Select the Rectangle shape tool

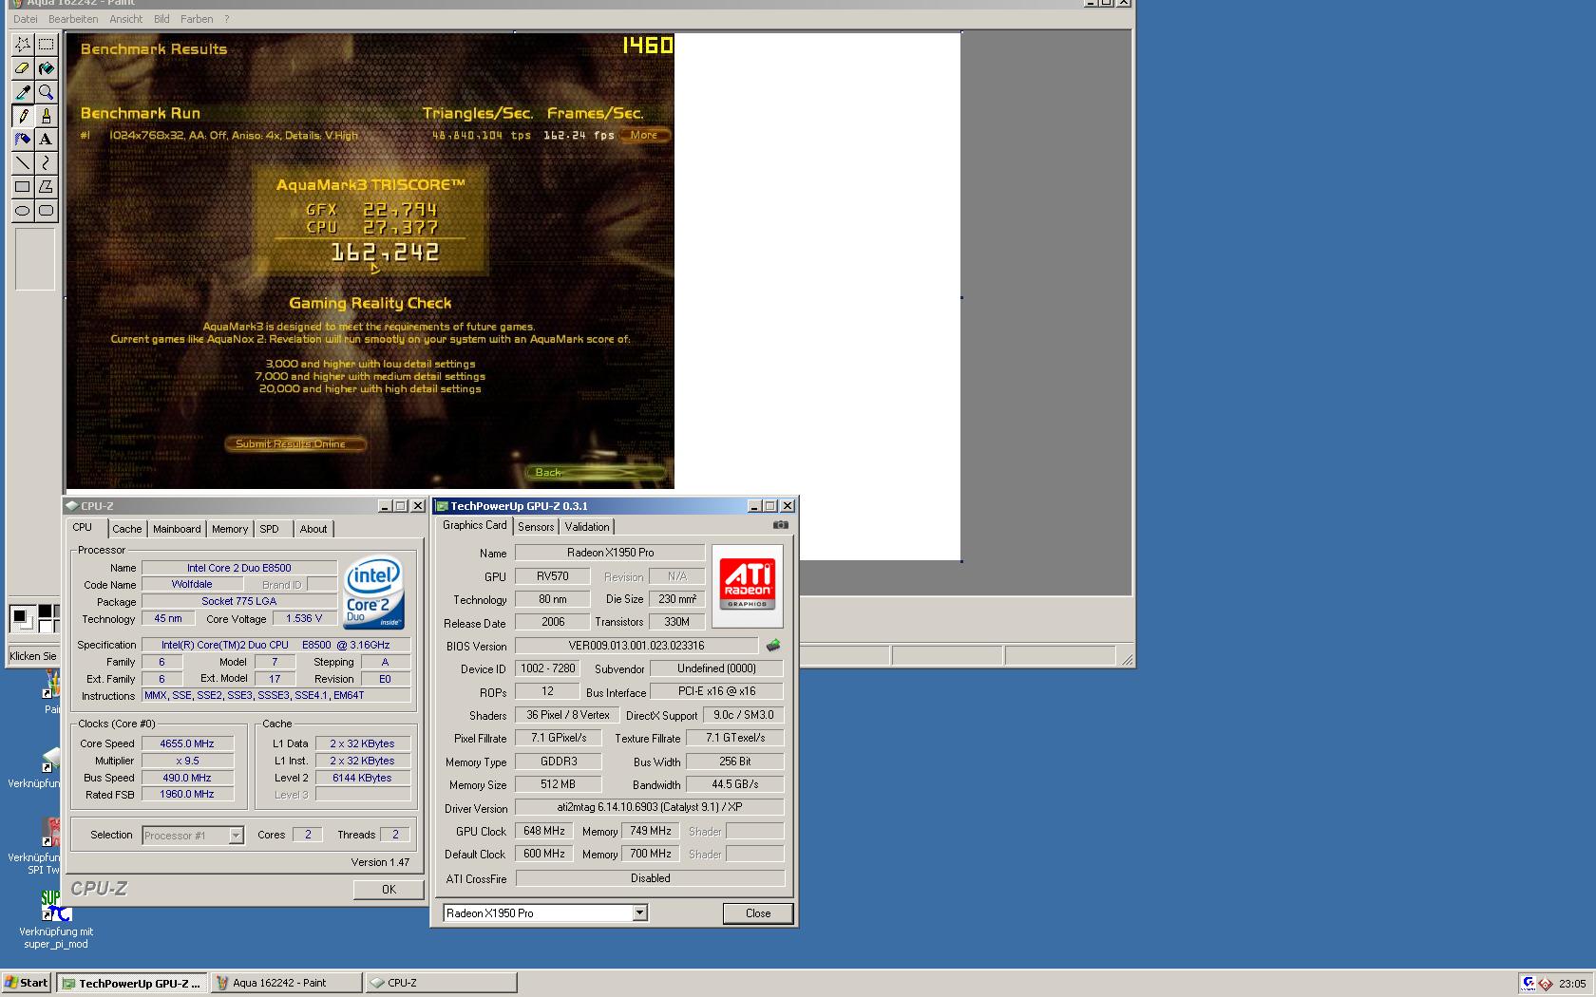click(x=22, y=187)
